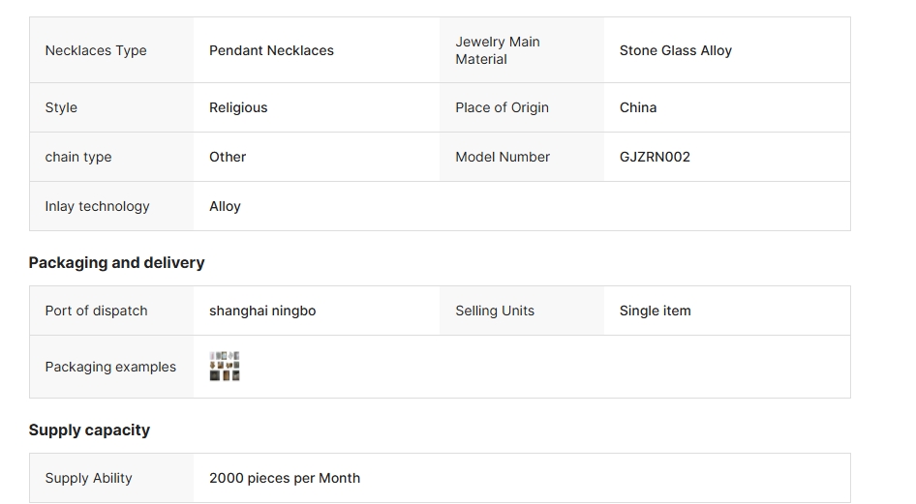
Task: Select the GJZRN002 model number text
Action: click(655, 157)
